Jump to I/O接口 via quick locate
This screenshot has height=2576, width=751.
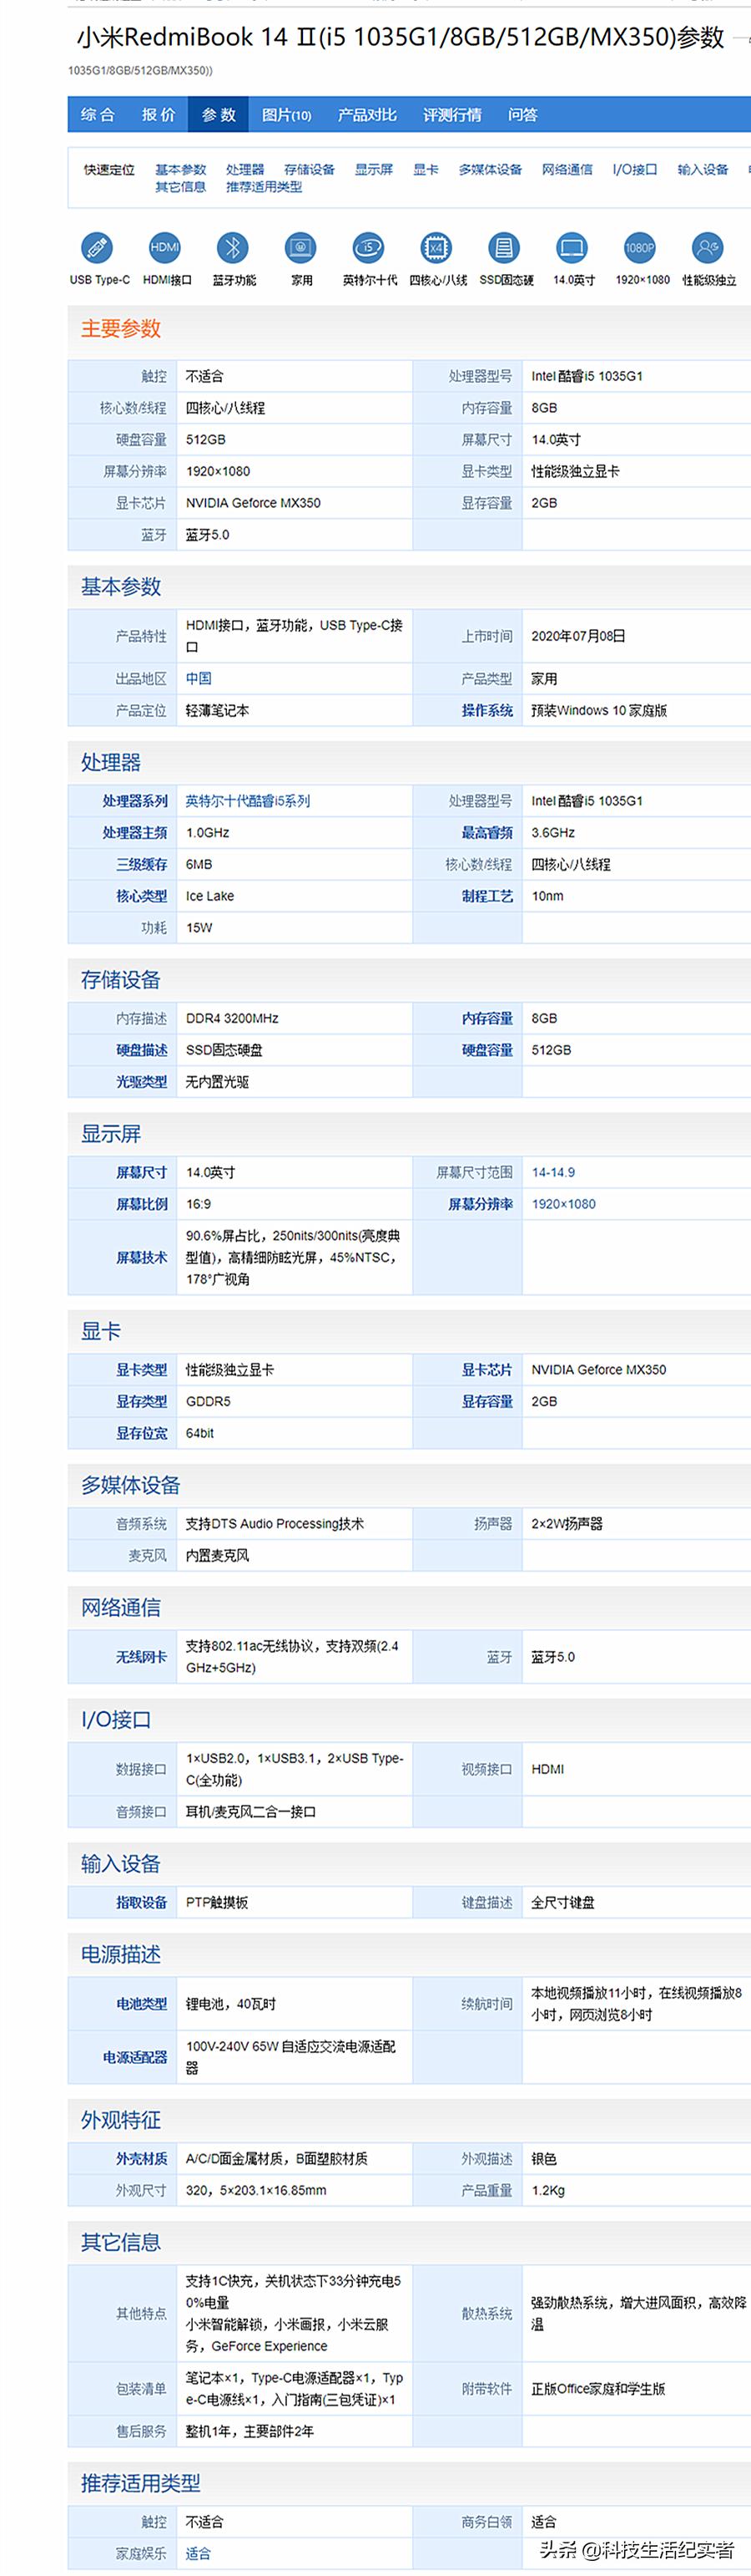click(x=635, y=170)
